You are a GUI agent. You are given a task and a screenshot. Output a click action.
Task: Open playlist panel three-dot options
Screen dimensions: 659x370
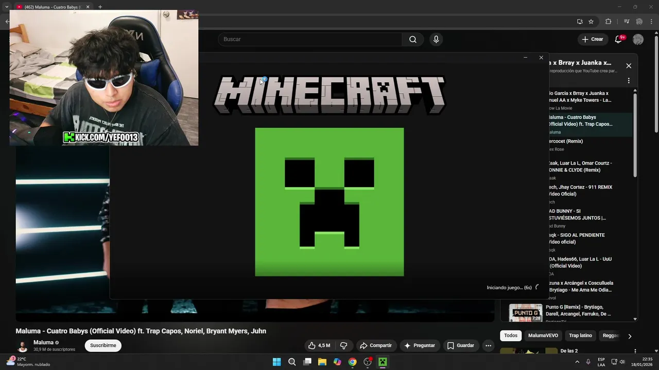tap(629, 81)
